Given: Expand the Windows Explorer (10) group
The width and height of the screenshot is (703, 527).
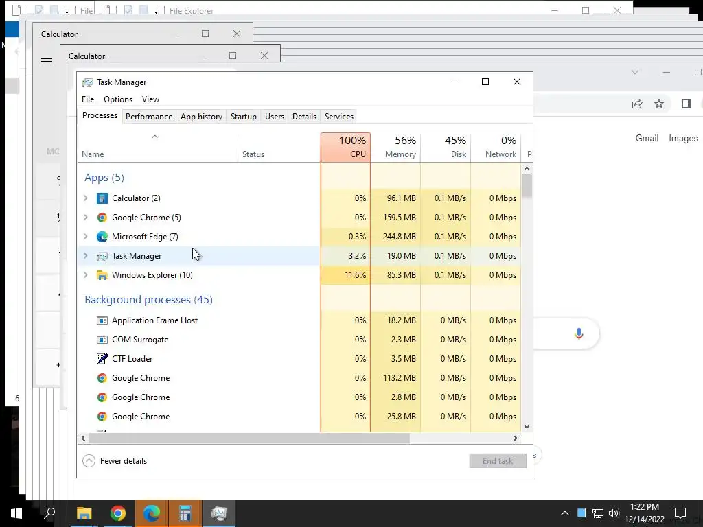Looking at the screenshot, I should click(x=86, y=275).
